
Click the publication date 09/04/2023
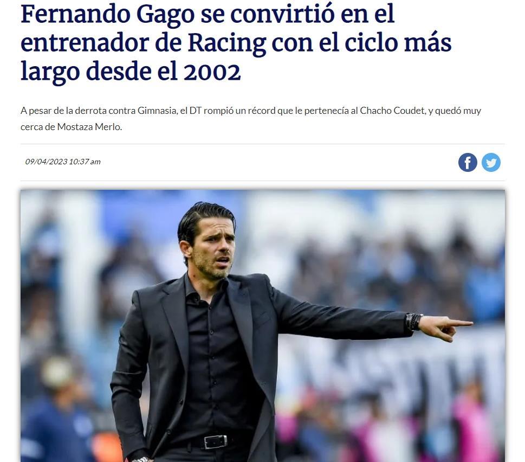[46, 162]
